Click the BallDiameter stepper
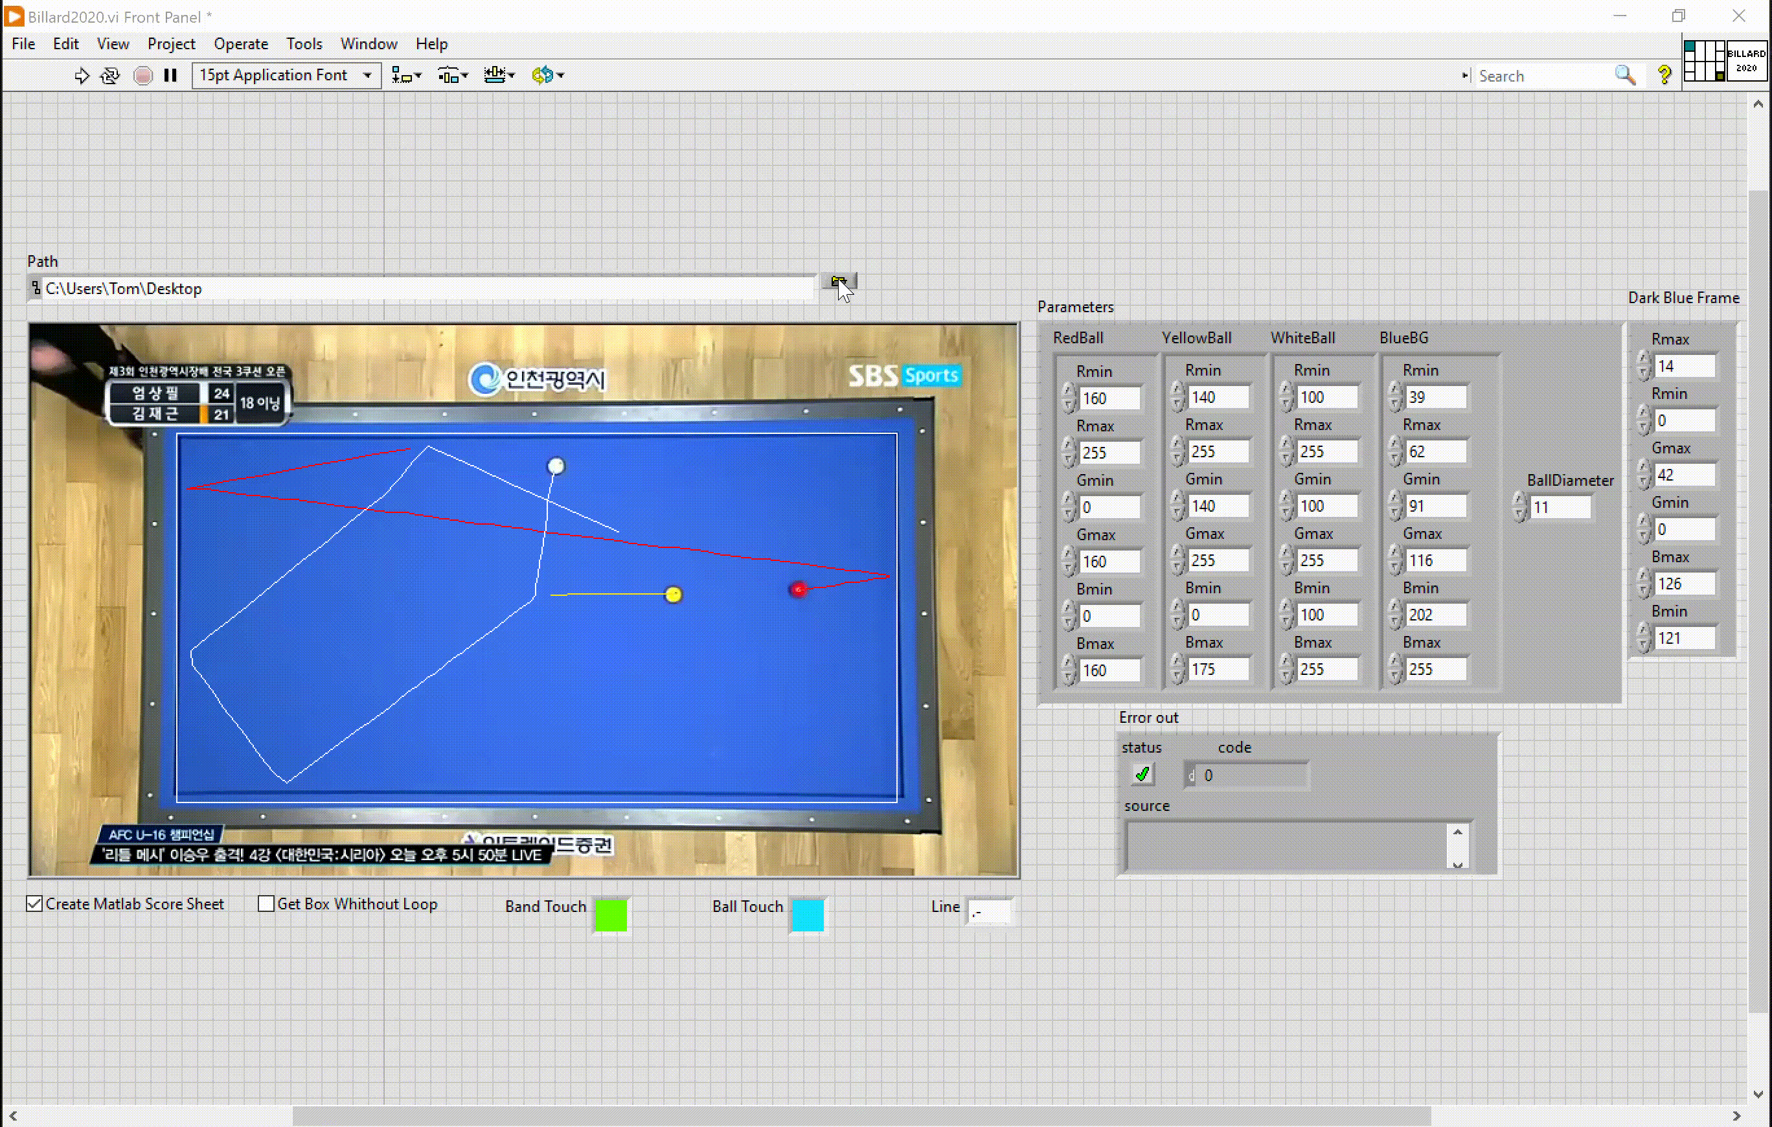 [1519, 507]
